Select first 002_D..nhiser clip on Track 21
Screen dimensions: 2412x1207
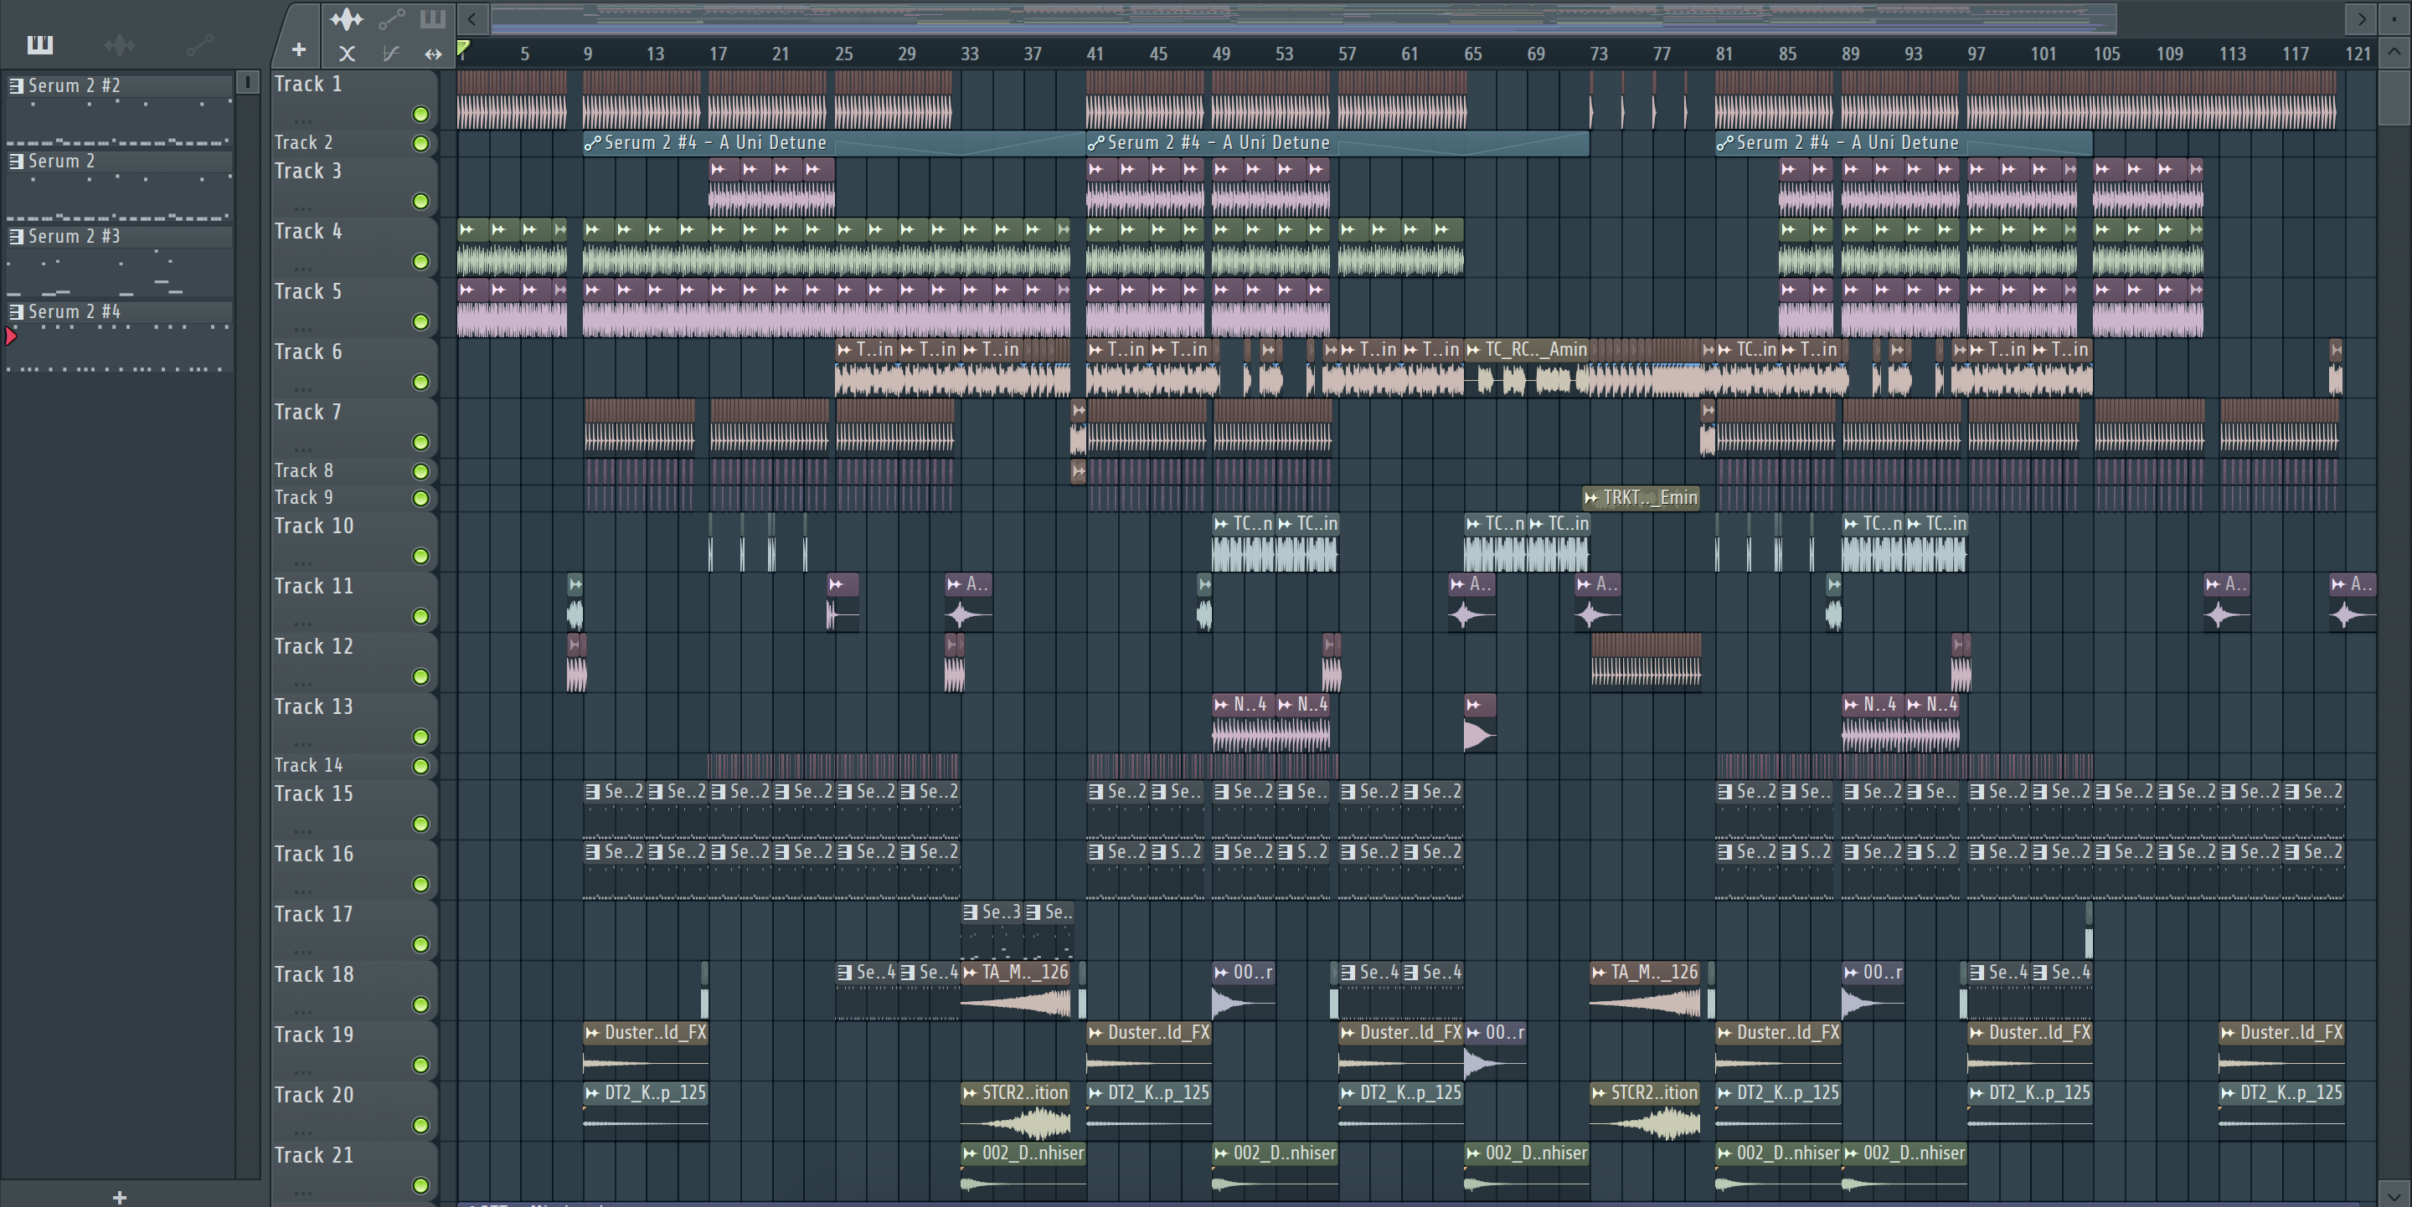(1023, 1172)
